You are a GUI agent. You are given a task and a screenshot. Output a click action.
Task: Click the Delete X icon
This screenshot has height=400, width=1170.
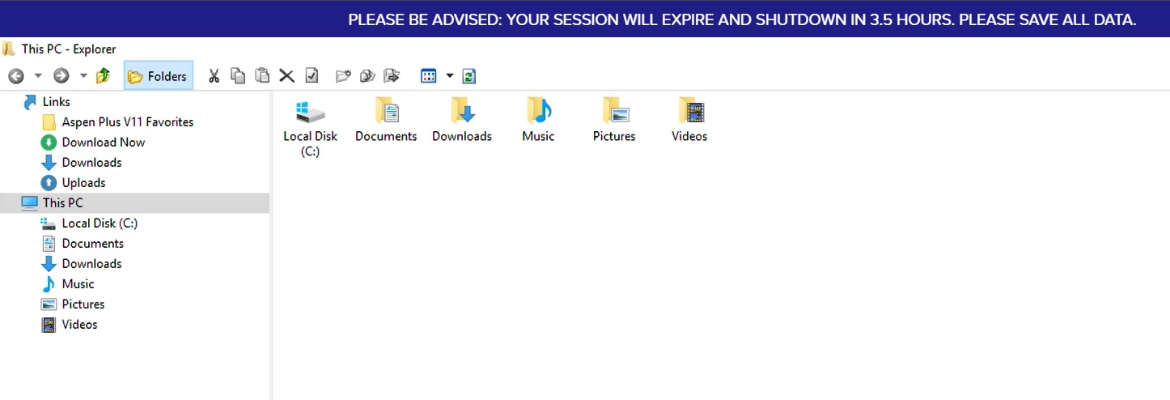[286, 76]
